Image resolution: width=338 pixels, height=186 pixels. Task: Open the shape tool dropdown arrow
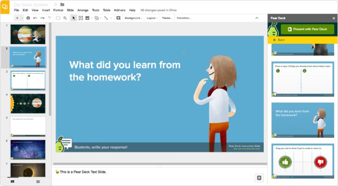100,18
